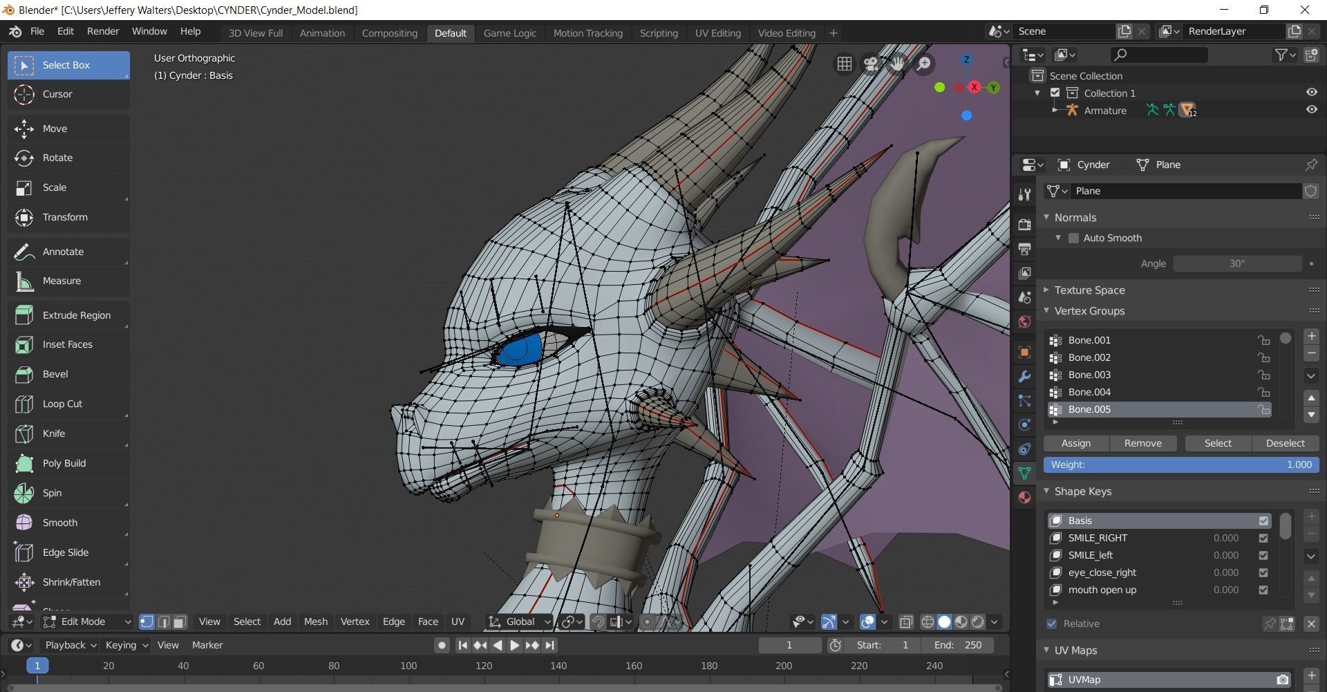Toggle Relative shape keys checkbox
The image size is (1327, 692).
[x=1052, y=624]
